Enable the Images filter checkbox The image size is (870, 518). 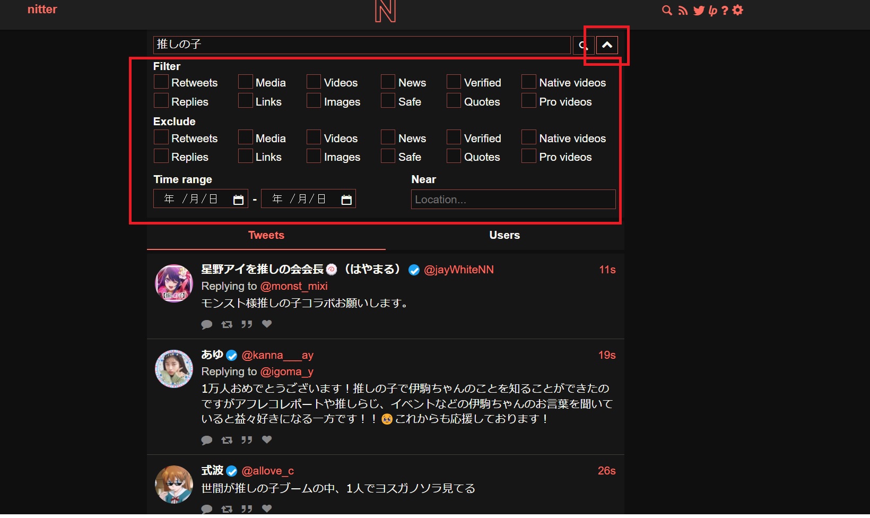314,100
